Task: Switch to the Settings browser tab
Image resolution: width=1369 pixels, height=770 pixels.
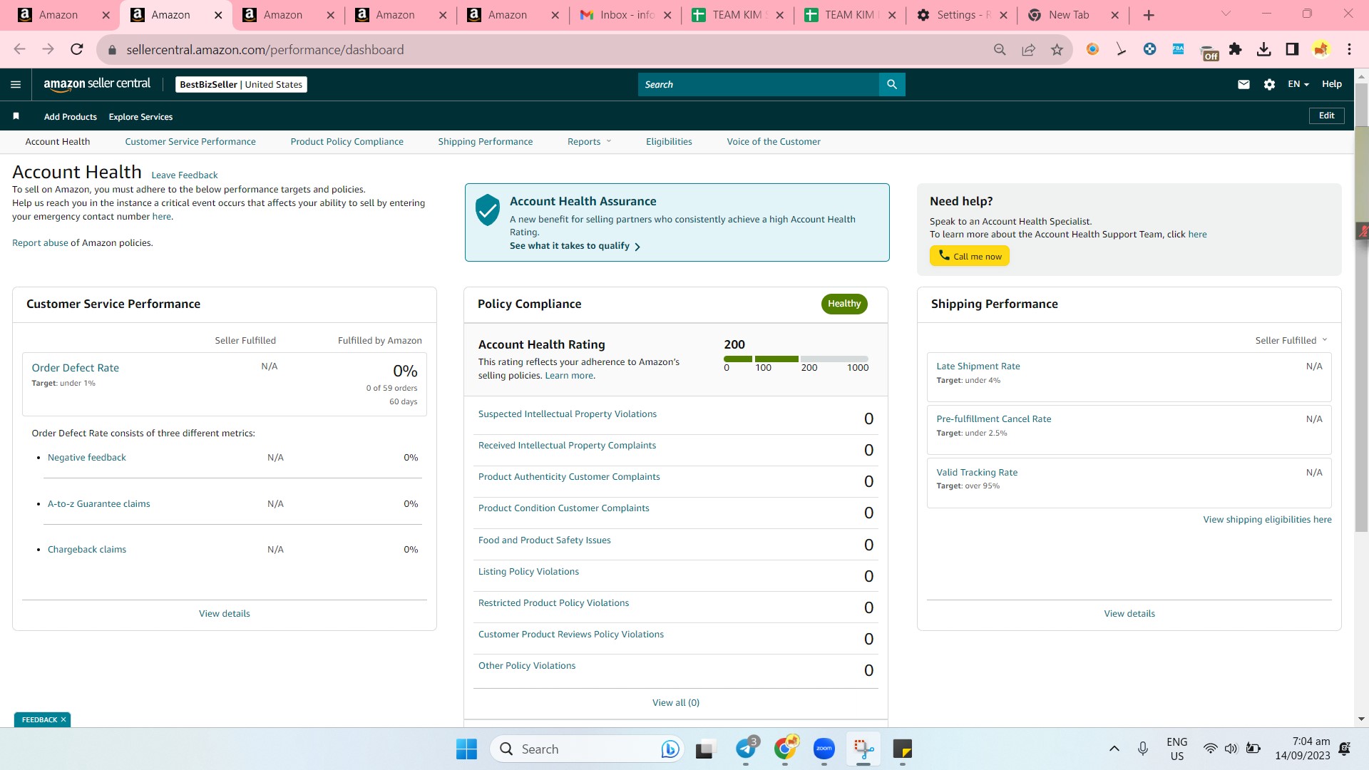Action: (x=963, y=15)
